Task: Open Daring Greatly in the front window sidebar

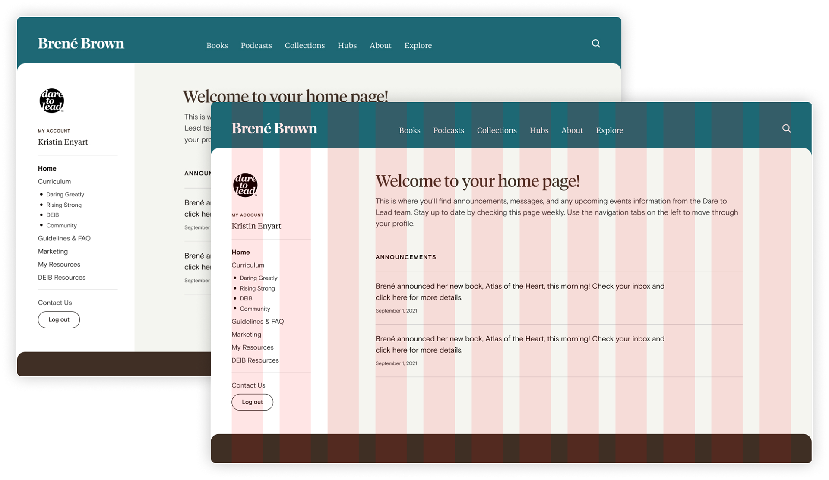Action: (x=258, y=278)
